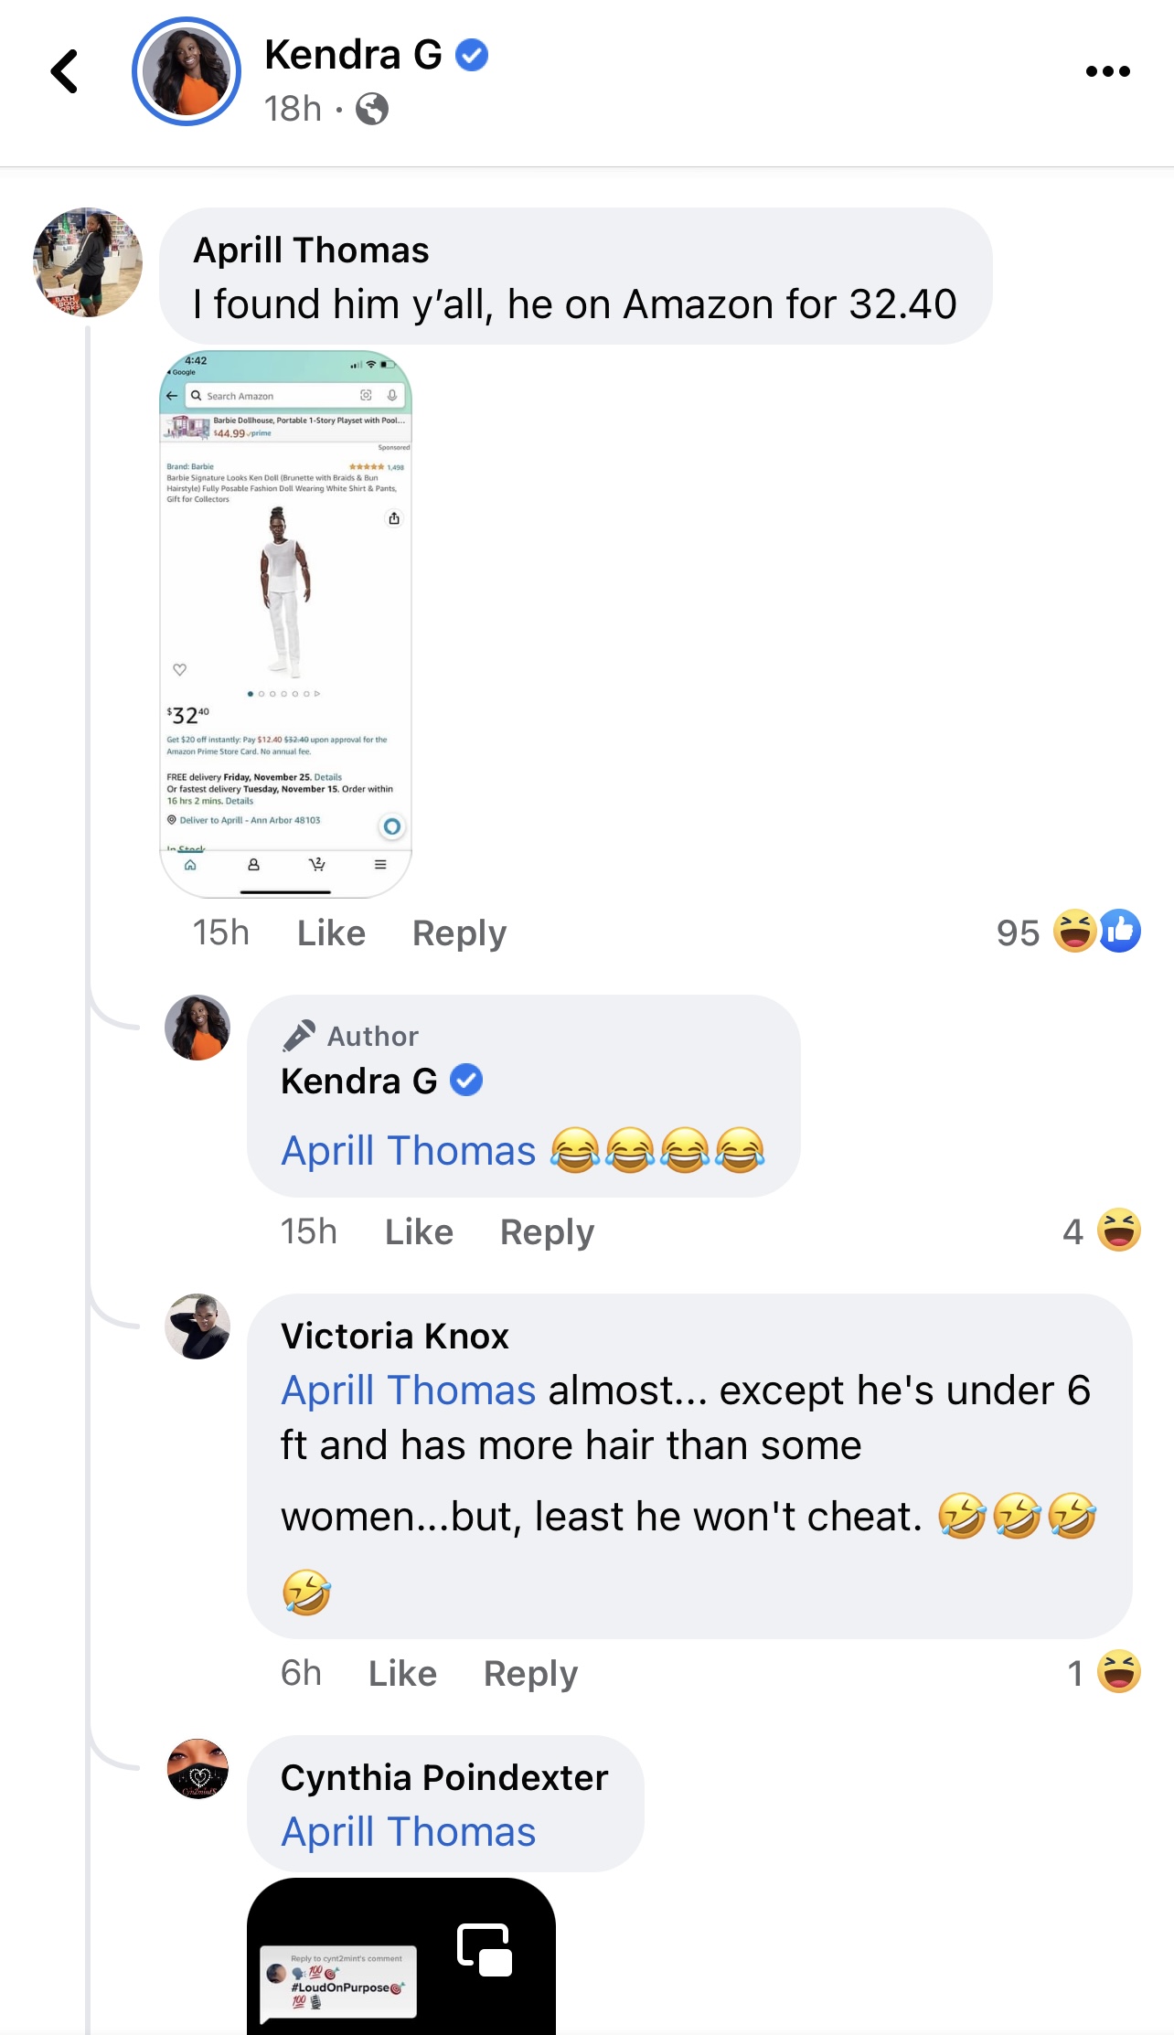Image resolution: width=1174 pixels, height=2035 pixels.
Task: Tap the verified badge beside the Kendra G header name
Action: coord(472,55)
